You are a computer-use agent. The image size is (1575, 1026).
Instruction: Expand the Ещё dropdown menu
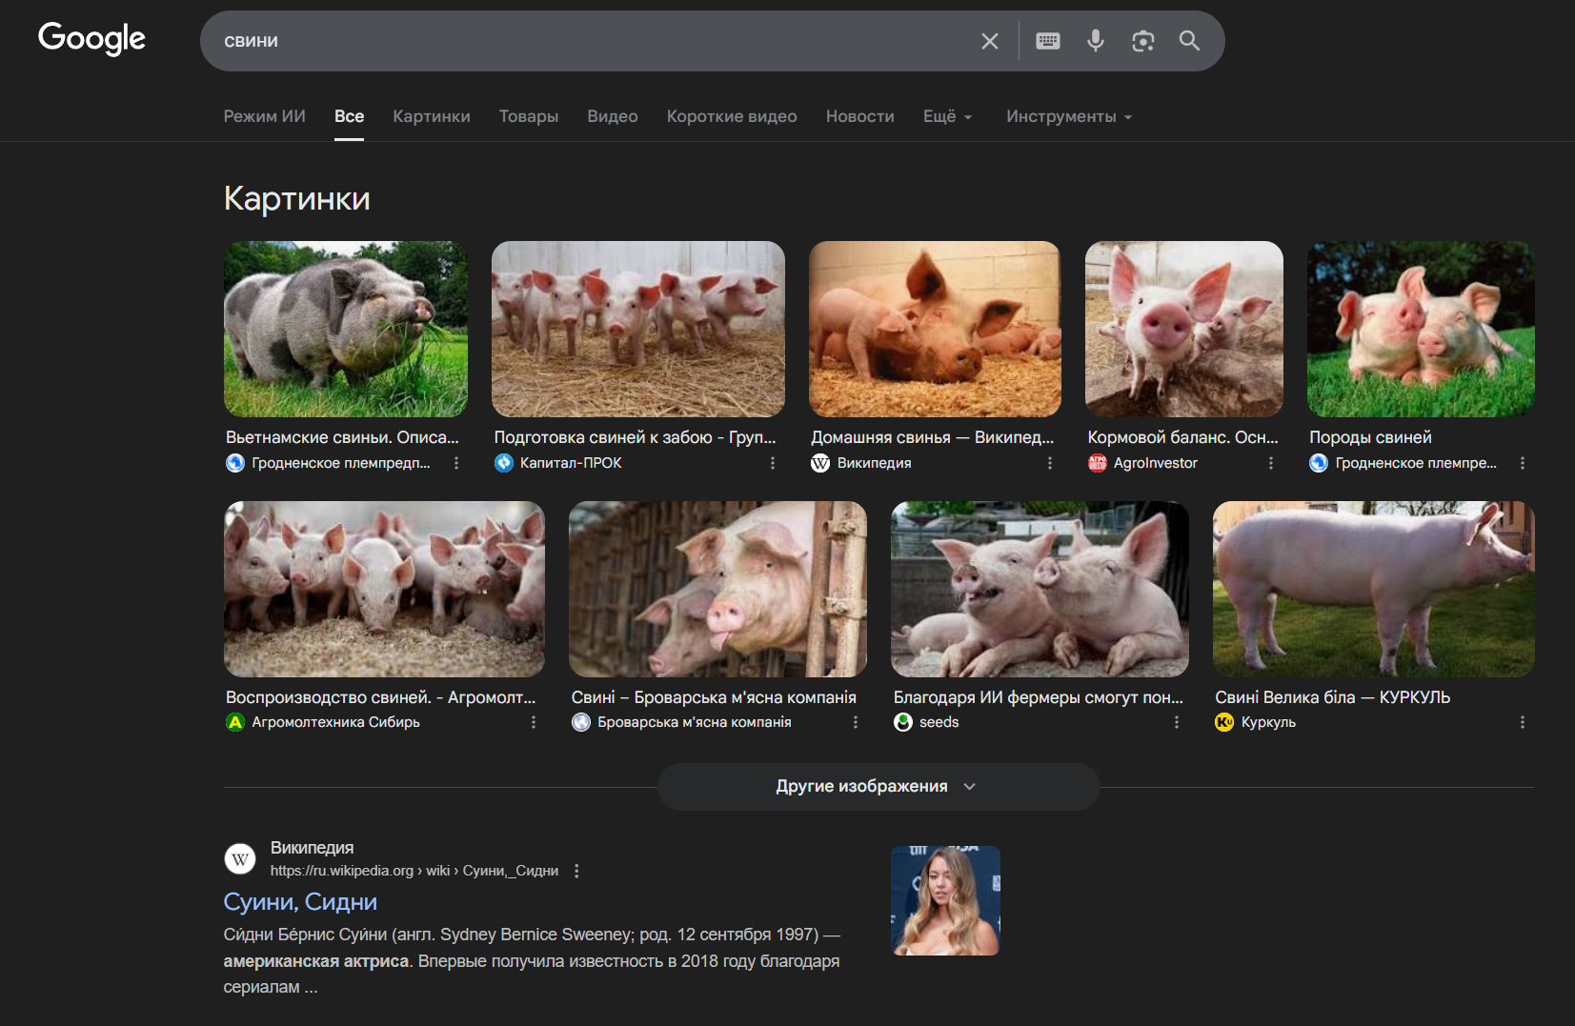click(x=947, y=116)
